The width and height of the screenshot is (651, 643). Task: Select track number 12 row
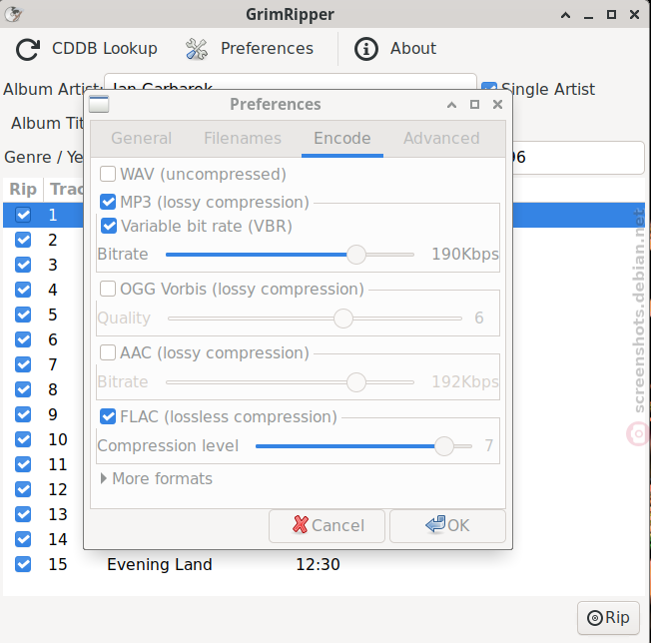58,489
